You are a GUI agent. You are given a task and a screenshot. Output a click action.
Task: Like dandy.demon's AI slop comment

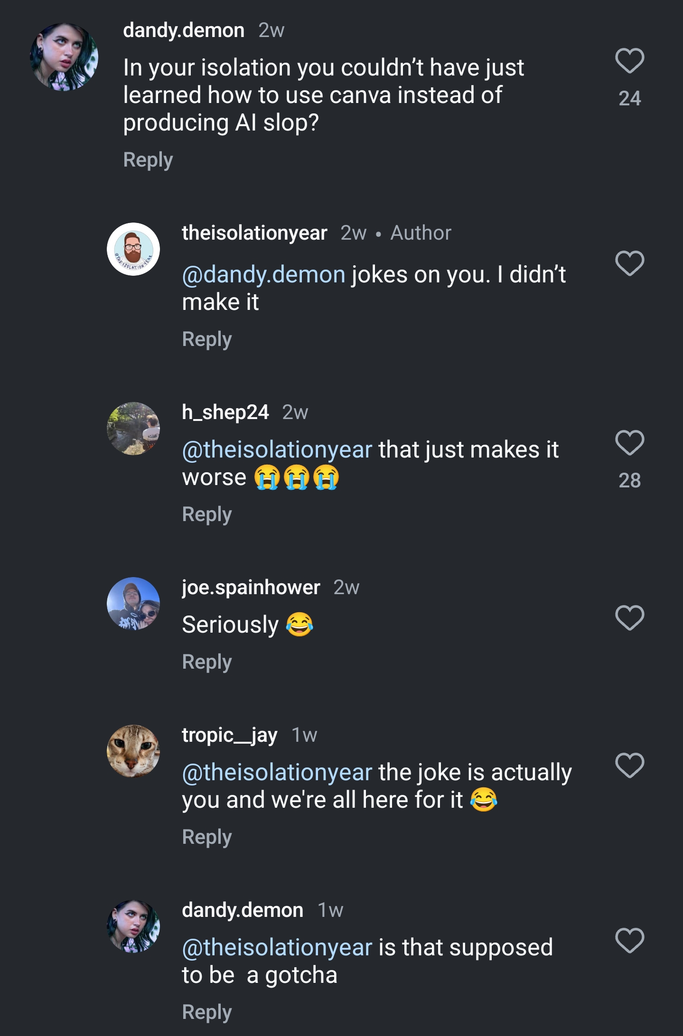tap(629, 61)
